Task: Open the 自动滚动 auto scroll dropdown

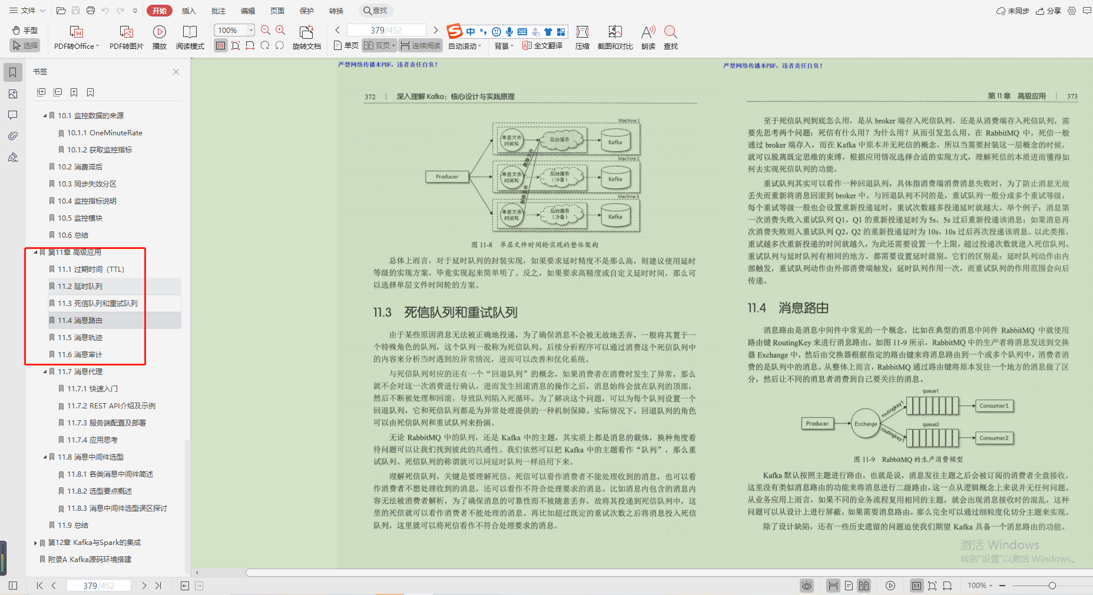Action: [x=465, y=46]
